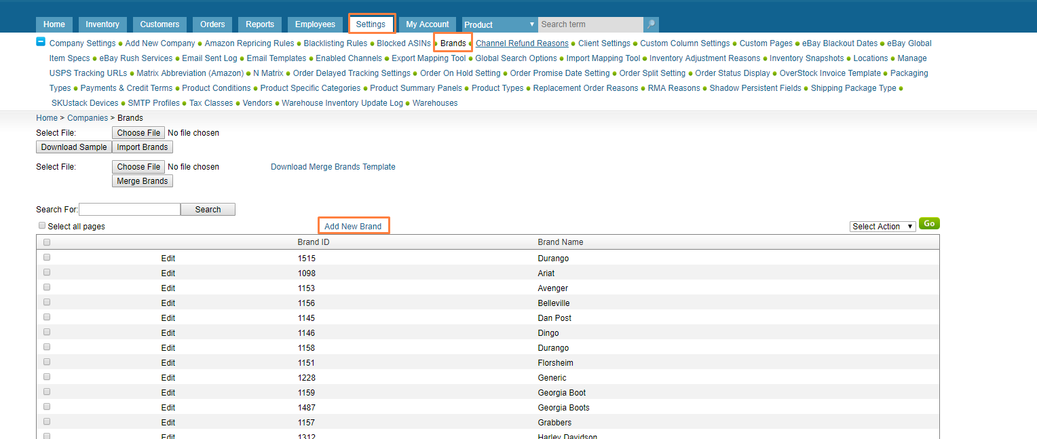Viewport: 1037px width, 439px height.
Task: Collapse the settings submenu minus icon
Action: pos(41,42)
